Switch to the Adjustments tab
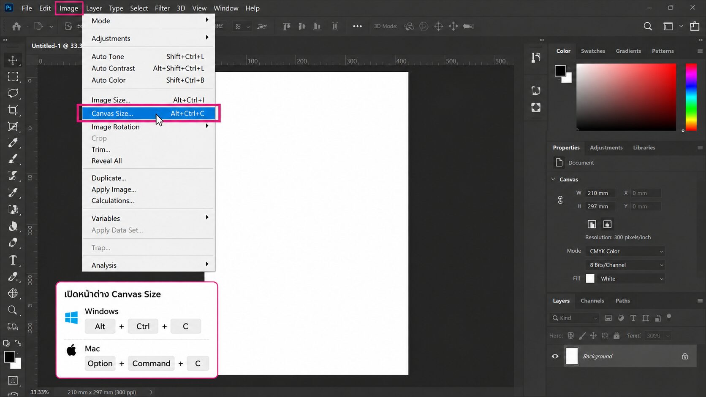The height and width of the screenshot is (397, 706). [606, 148]
